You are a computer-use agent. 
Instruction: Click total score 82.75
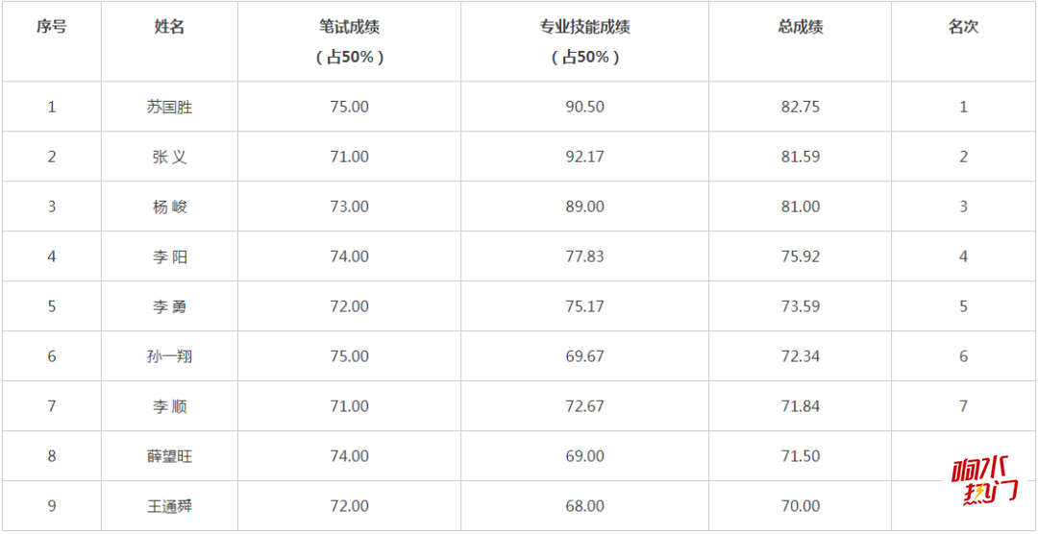[801, 107]
